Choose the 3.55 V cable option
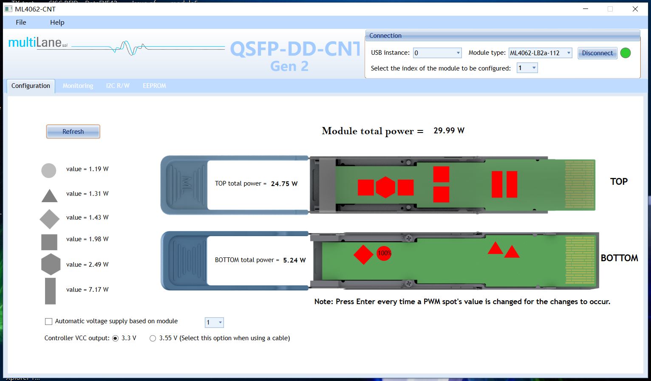The height and width of the screenshot is (381, 651). pyautogui.click(x=153, y=339)
